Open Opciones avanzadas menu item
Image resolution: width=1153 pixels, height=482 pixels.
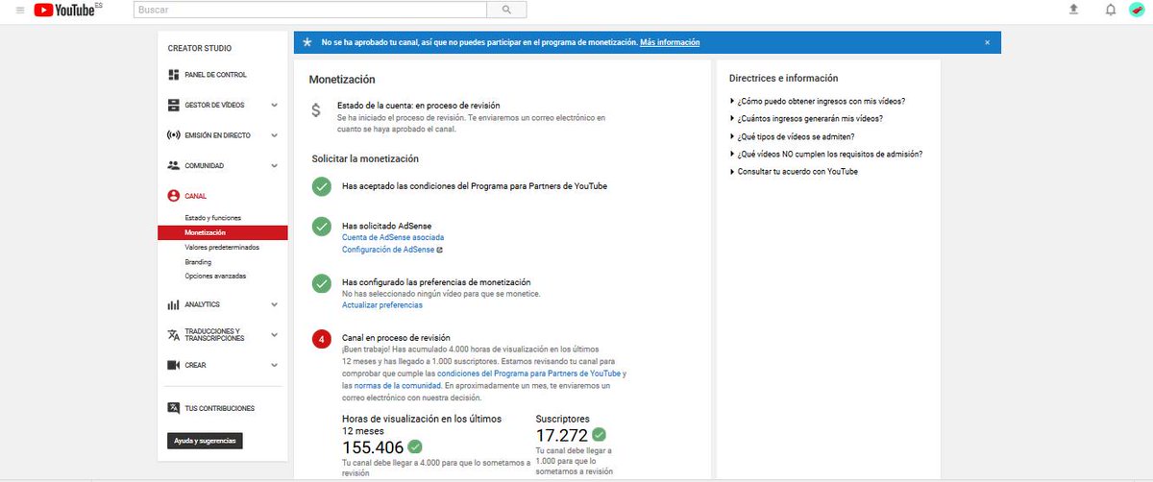pos(215,276)
